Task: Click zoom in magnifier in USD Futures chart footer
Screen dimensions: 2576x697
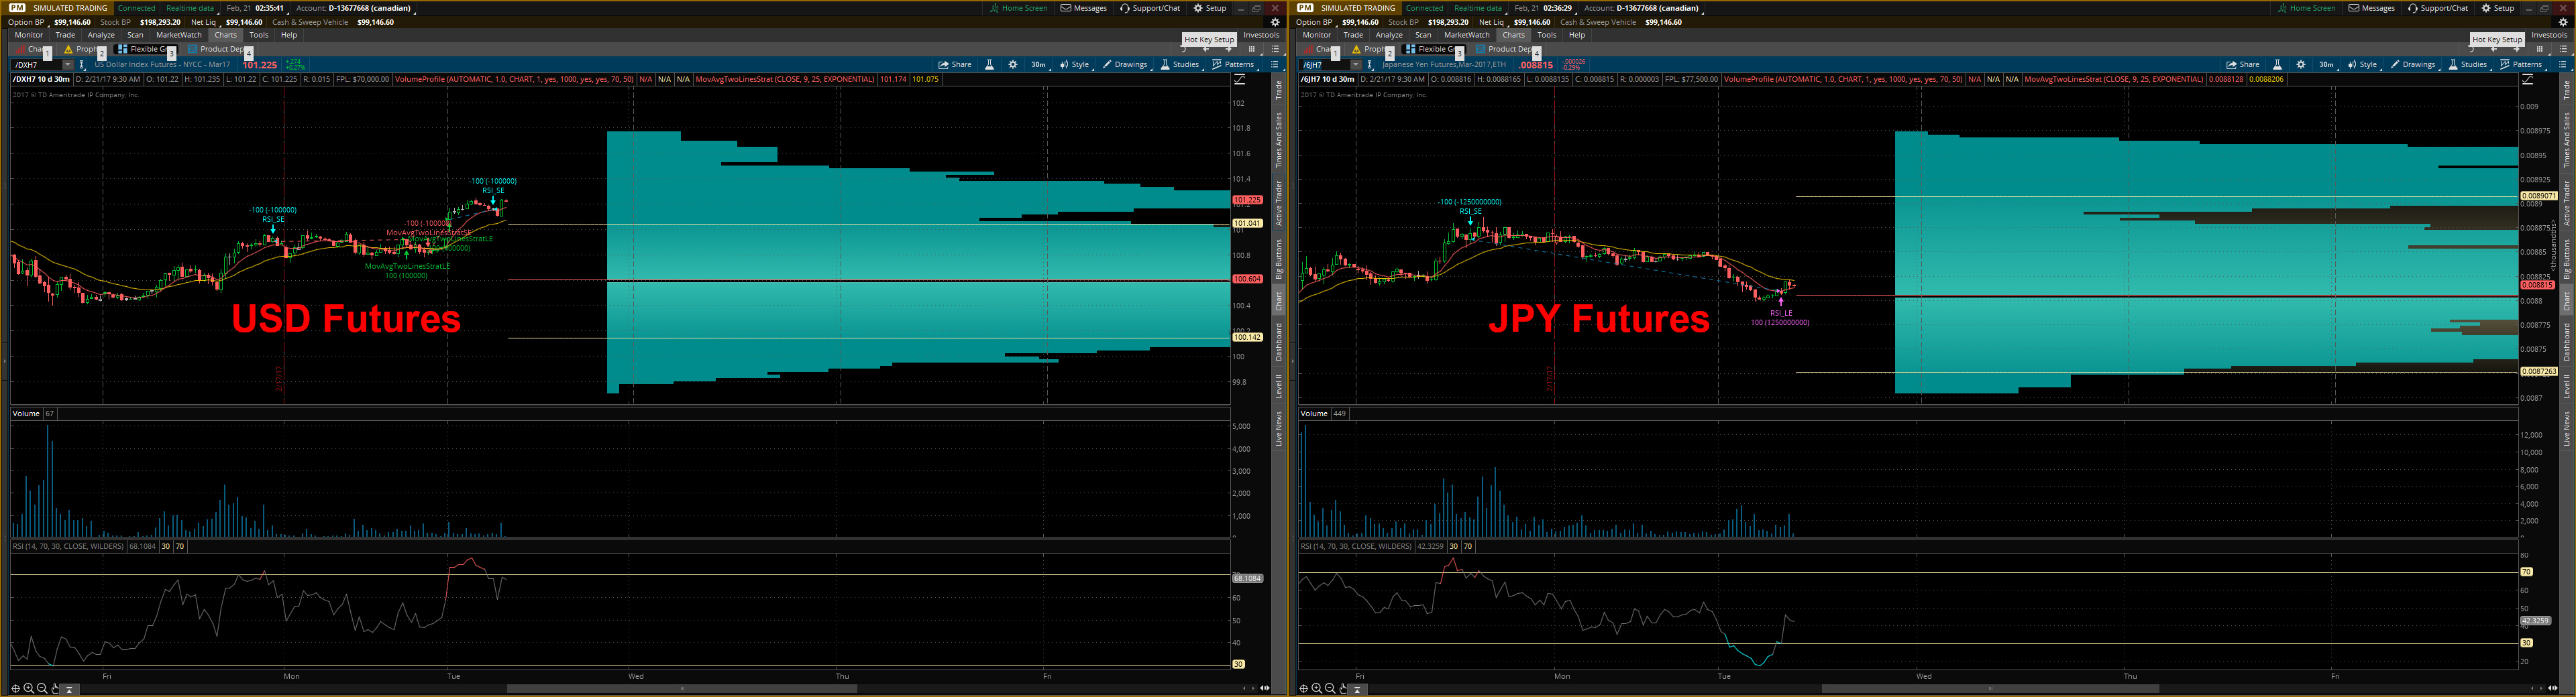Action: click(29, 688)
